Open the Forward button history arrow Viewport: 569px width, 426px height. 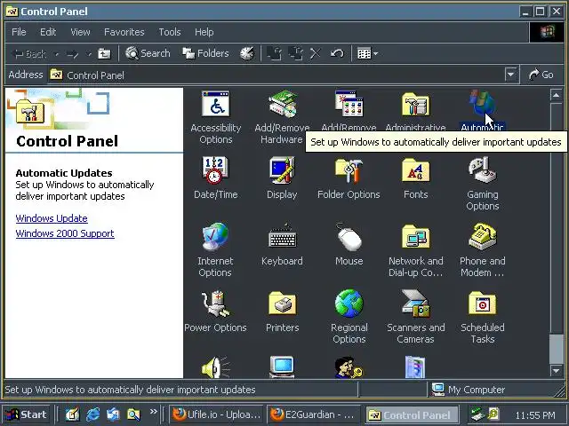[x=89, y=54]
